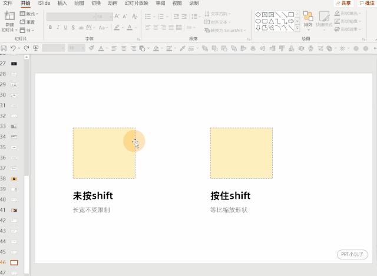Click Format Painter in quick toolbar
377x276 pixels.
pyautogui.click(x=91, y=48)
